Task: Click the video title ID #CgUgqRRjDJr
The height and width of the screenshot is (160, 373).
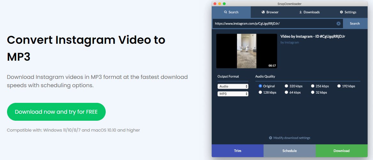Action: tap(313, 36)
